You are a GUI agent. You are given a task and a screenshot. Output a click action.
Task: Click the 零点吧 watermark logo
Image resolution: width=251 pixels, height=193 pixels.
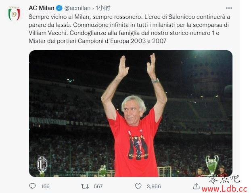224,179
